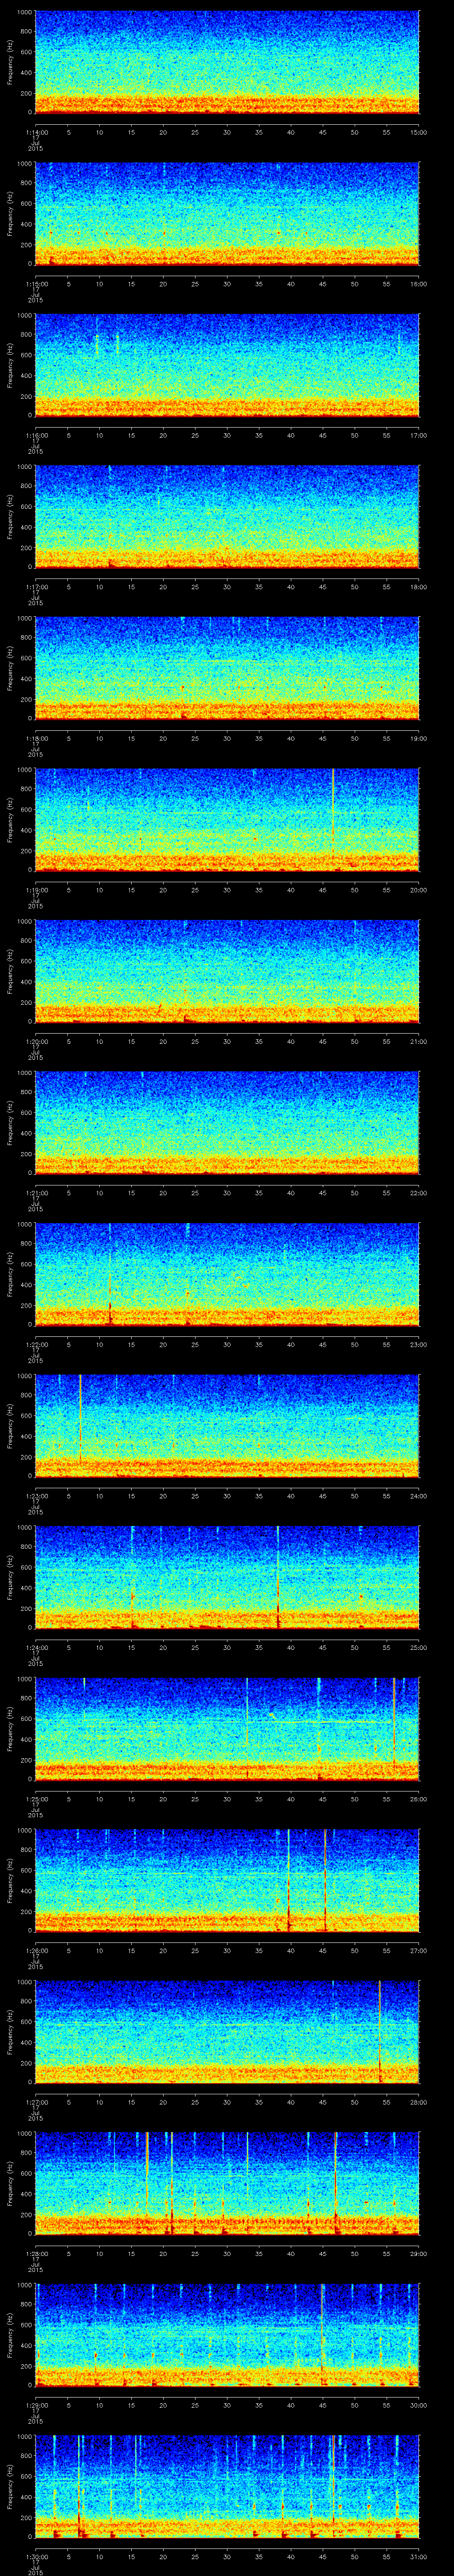Click the '25:00' end time label
This screenshot has width=454, height=2576.
tap(418, 1647)
